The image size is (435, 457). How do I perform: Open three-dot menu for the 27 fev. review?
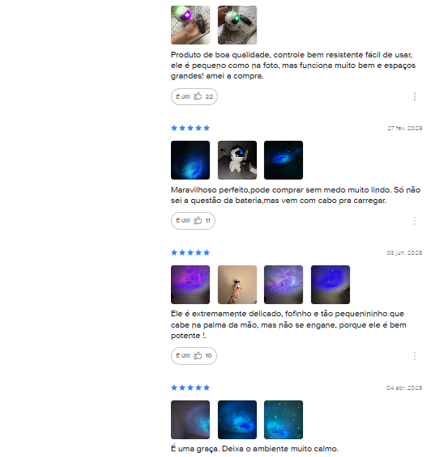click(x=414, y=221)
